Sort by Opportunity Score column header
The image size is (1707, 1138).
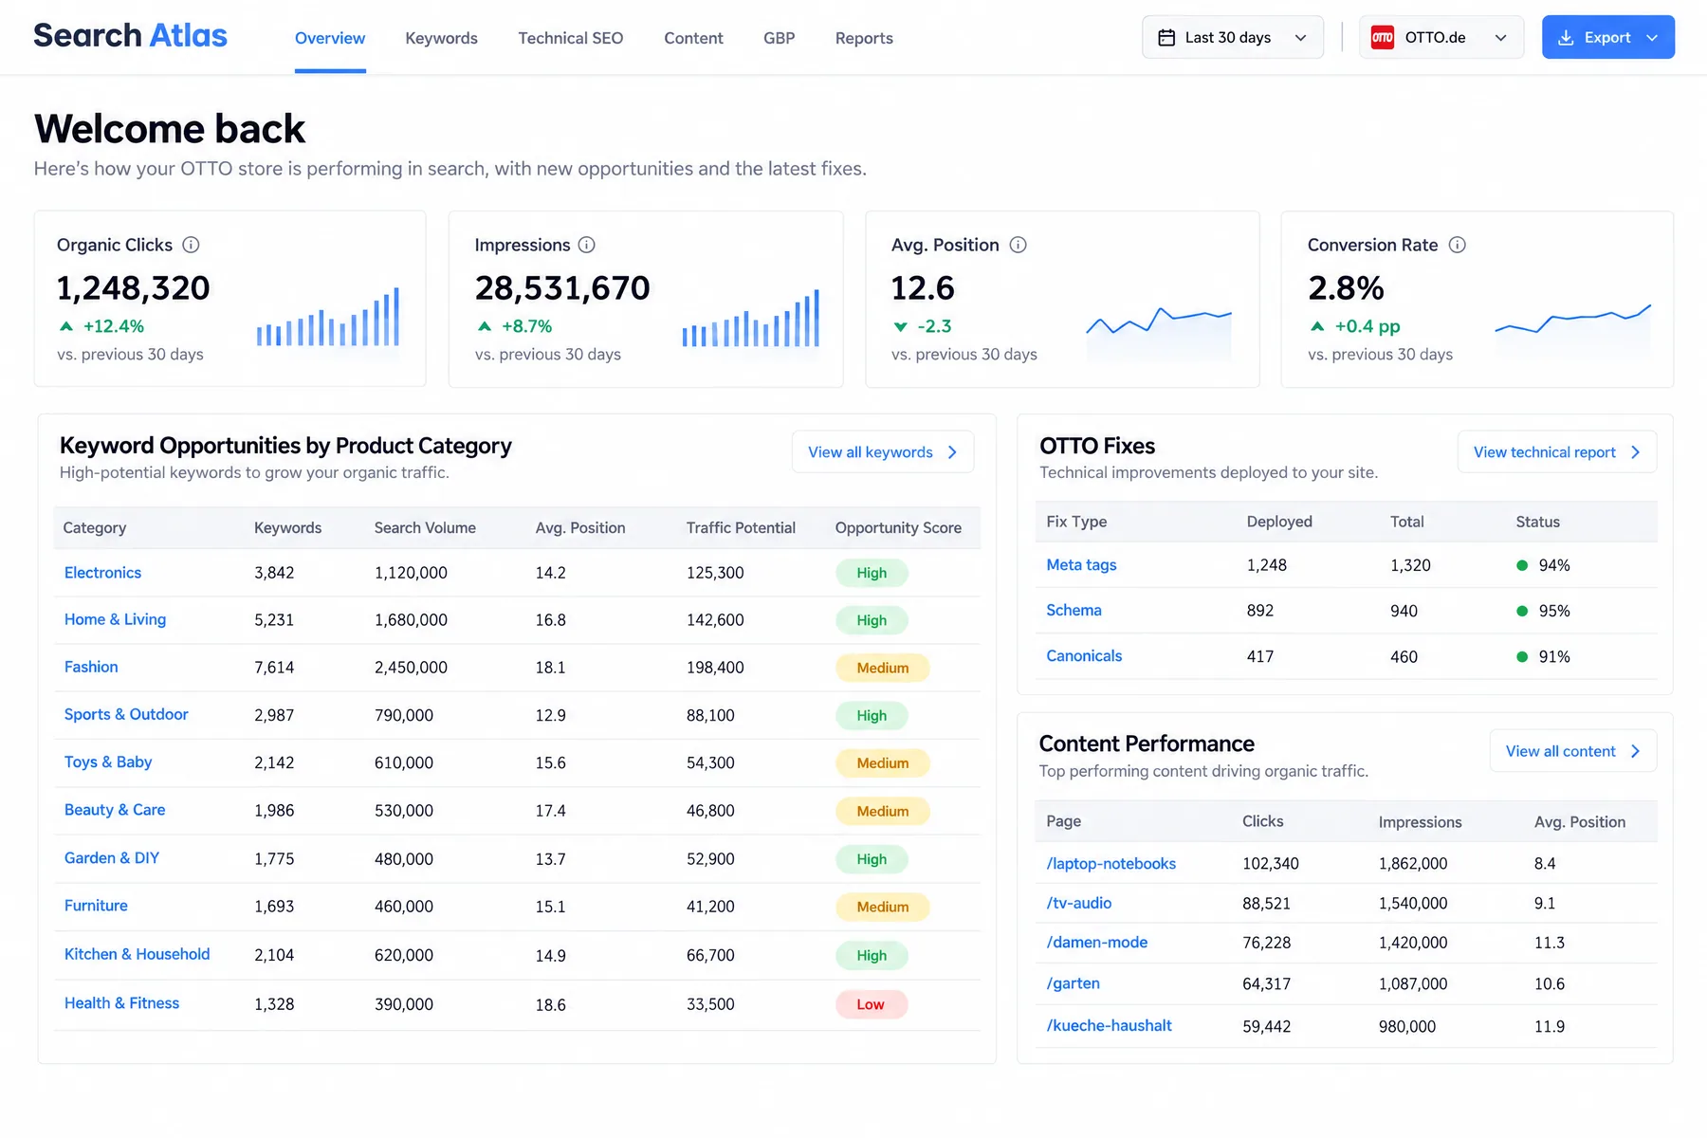898,528
